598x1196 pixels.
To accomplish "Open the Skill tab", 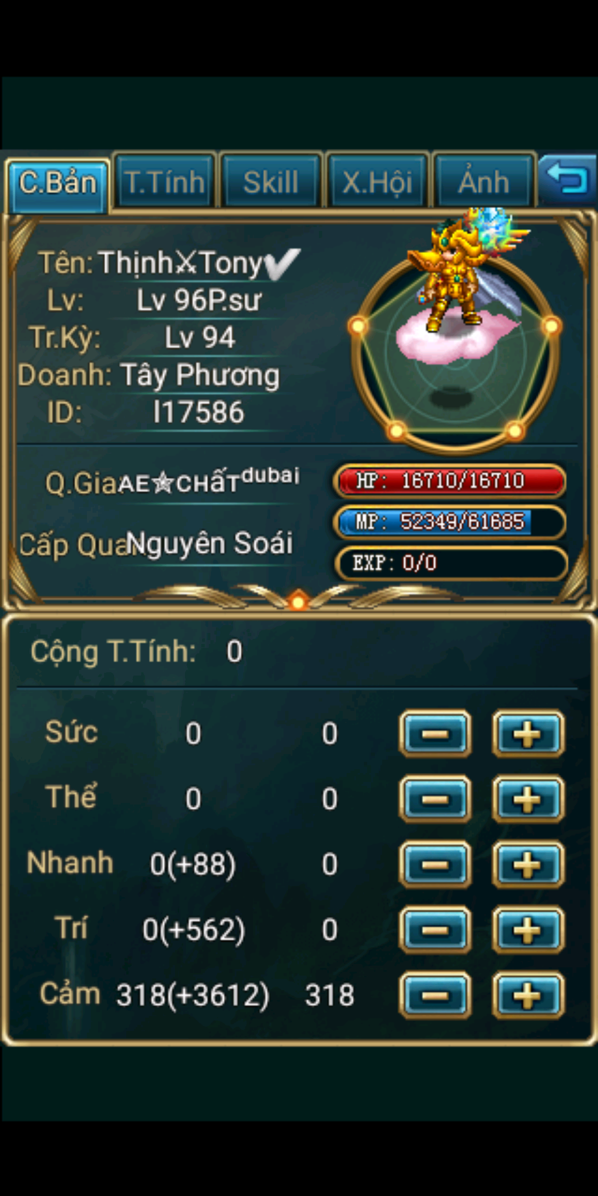I will coord(271,182).
